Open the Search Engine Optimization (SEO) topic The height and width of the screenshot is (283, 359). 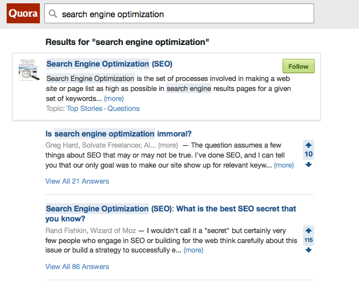(110, 64)
